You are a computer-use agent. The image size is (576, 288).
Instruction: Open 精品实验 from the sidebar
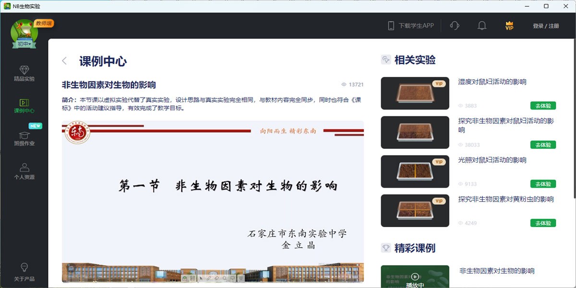click(x=24, y=73)
